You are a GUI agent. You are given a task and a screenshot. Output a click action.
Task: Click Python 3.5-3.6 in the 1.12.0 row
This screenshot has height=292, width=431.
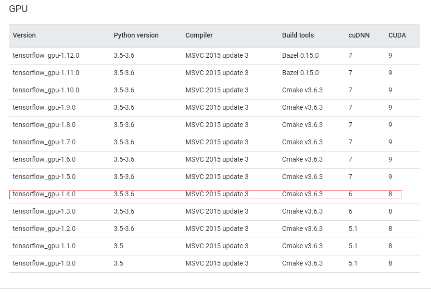point(124,55)
